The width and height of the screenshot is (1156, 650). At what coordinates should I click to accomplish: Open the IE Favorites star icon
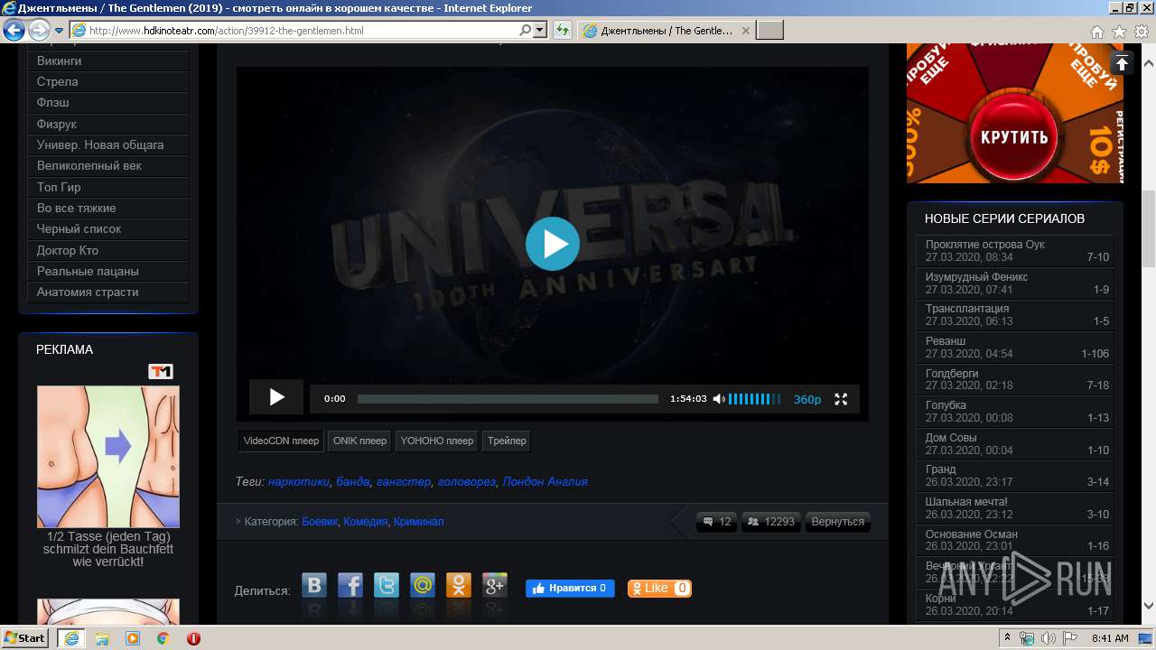[x=1118, y=32]
